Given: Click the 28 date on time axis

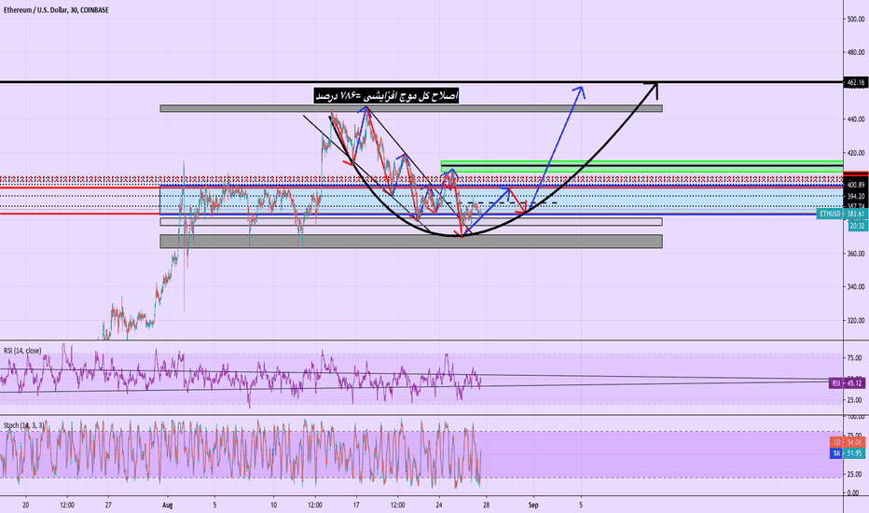Looking at the screenshot, I should (486, 506).
